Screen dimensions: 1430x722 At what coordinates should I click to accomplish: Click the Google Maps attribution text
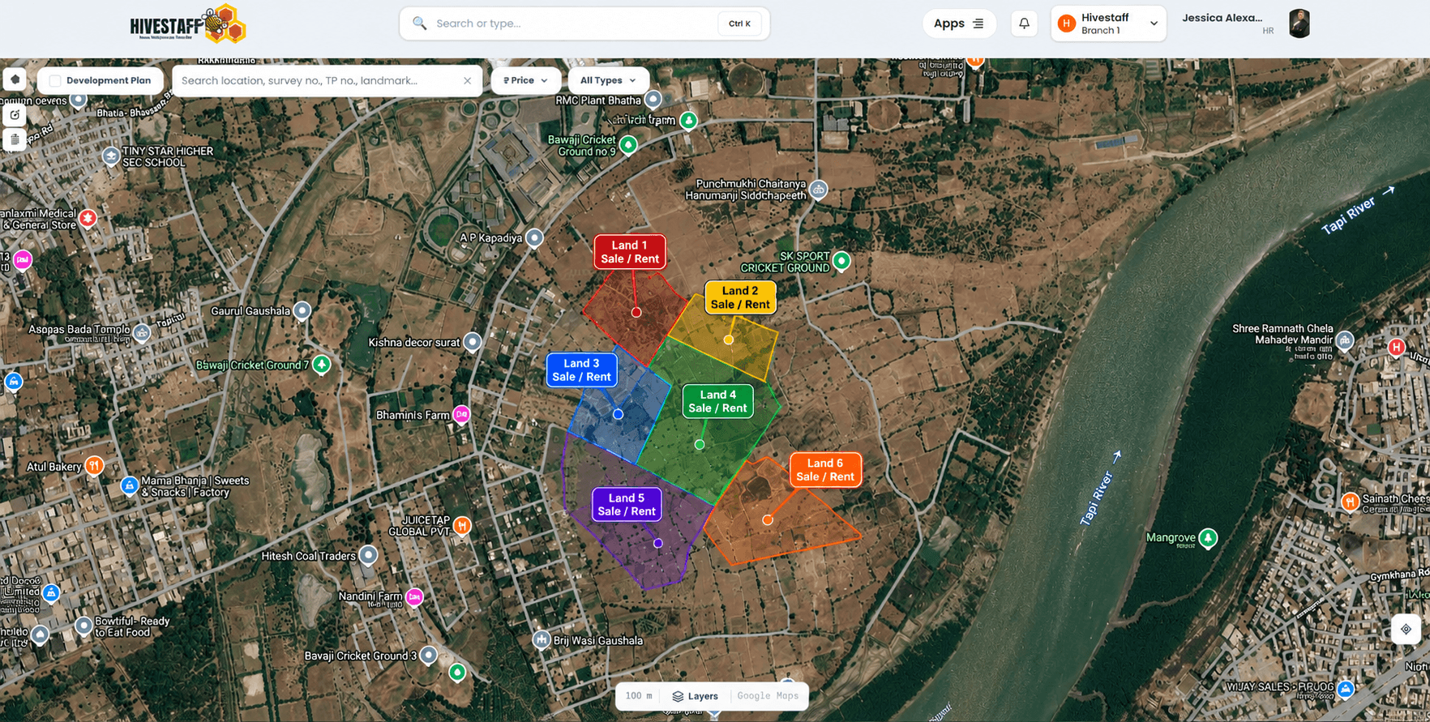pos(768,696)
